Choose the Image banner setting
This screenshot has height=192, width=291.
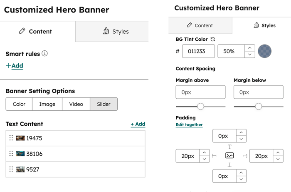(47, 104)
